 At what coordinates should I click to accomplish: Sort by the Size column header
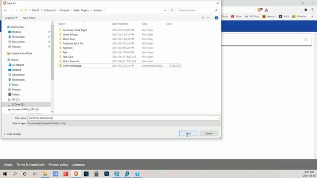tap(169, 24)
